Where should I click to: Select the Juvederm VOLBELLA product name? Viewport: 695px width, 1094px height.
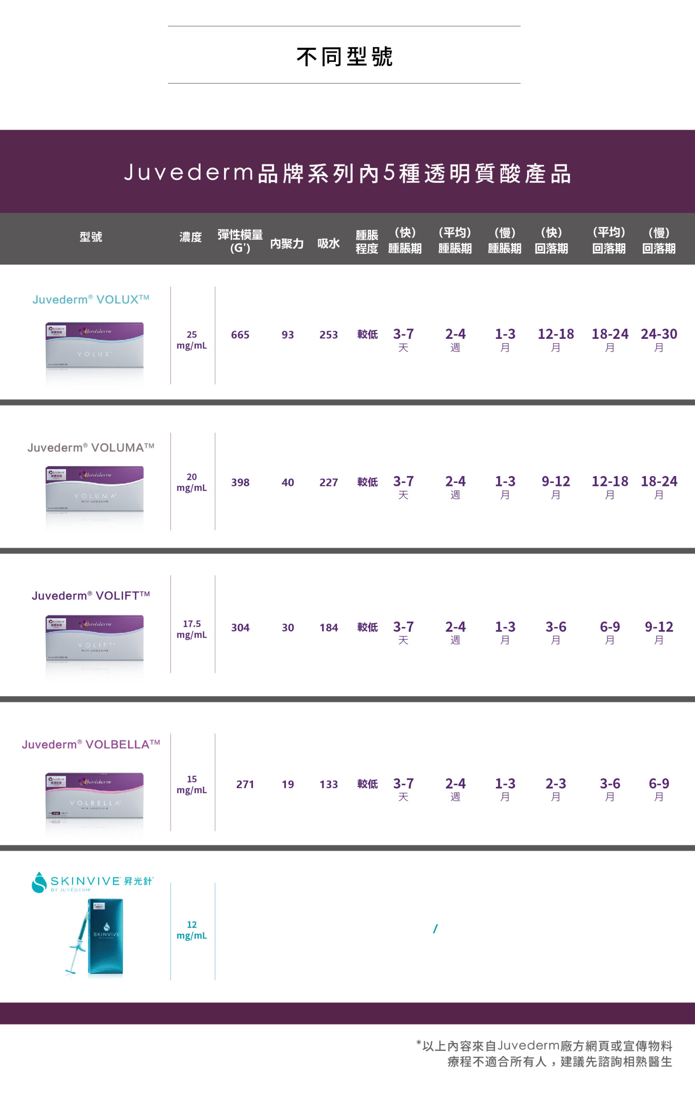[x=91, y=744]
